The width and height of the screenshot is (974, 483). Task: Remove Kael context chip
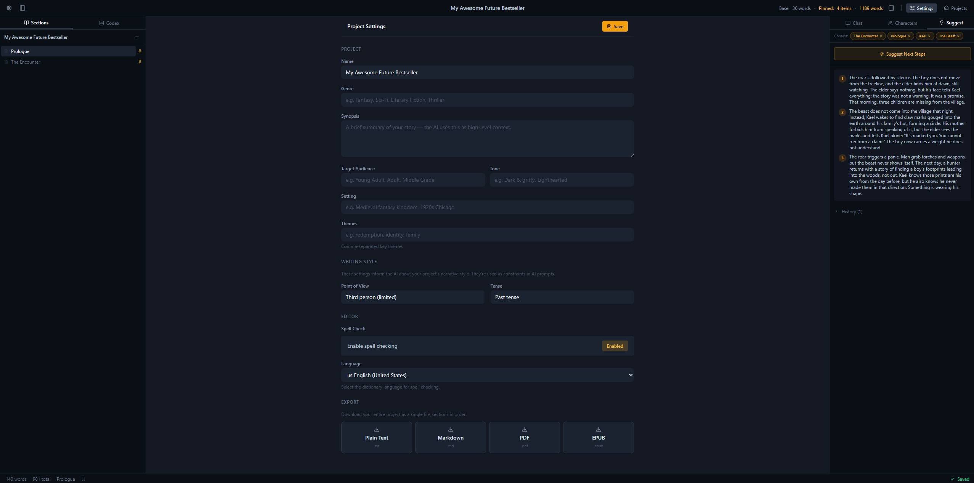tap(929, 36)
